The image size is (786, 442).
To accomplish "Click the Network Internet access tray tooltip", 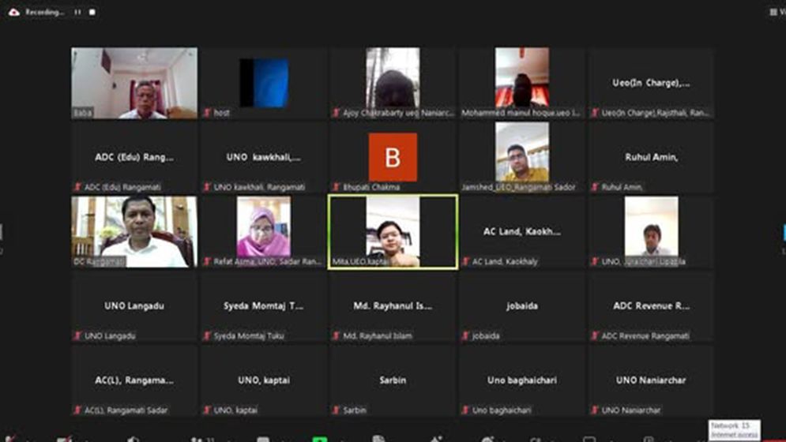I will point(734,430).
